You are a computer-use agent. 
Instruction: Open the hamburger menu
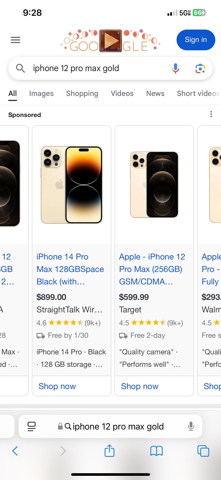[15, 40]
